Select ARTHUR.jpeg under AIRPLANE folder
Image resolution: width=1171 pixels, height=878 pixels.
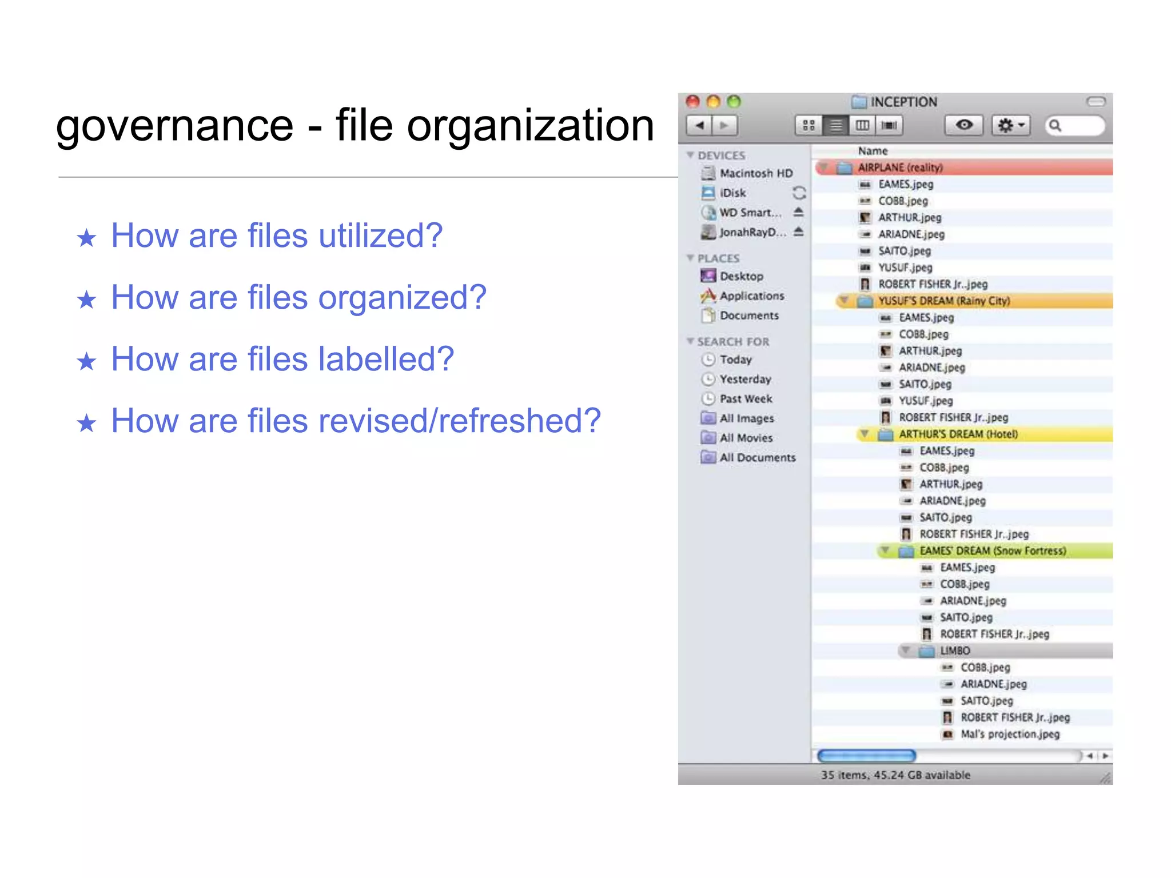point(900,217)
